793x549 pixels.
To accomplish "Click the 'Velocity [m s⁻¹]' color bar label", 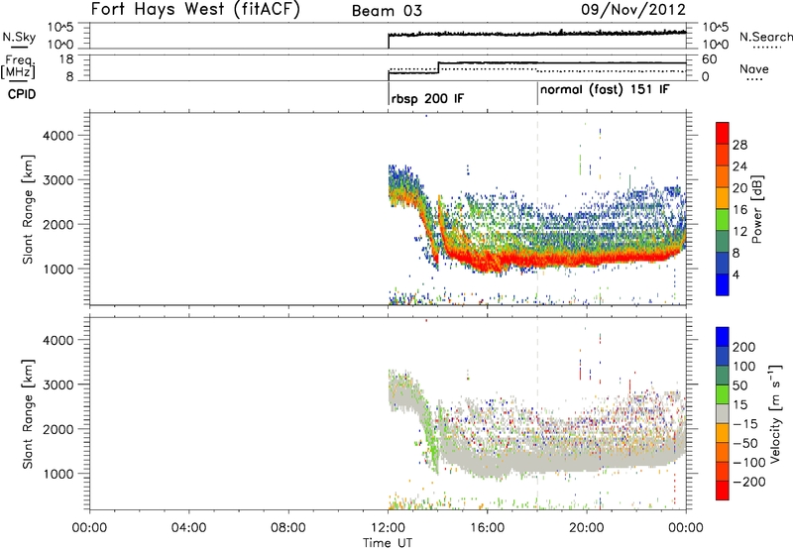I will [774, 413].
